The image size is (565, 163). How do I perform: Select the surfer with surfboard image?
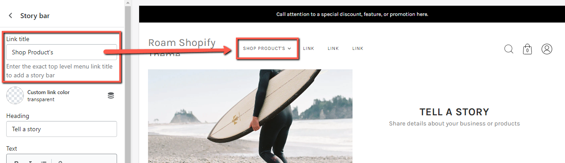coord(250,116)
